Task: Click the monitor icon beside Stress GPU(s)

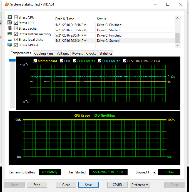Action: 10,45
